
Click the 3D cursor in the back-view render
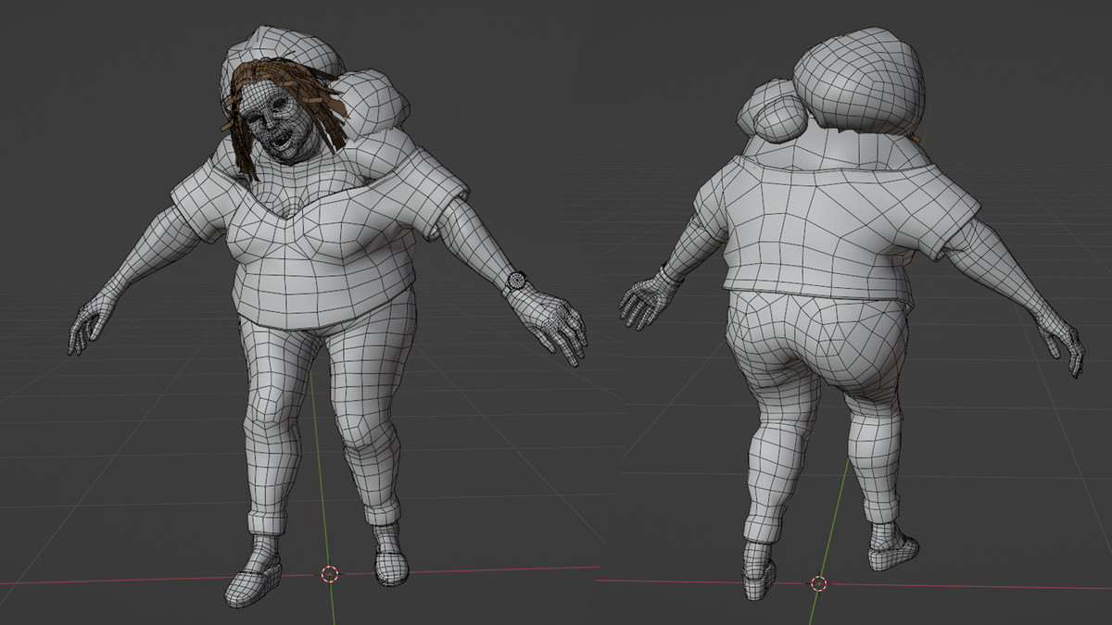818,583
